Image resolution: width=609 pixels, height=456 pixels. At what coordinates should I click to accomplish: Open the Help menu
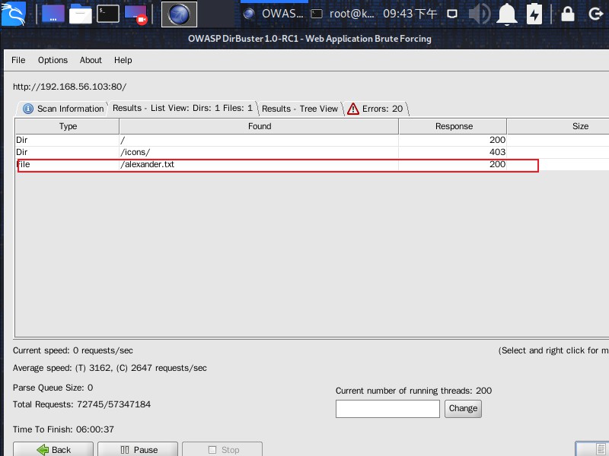[123, 60]
